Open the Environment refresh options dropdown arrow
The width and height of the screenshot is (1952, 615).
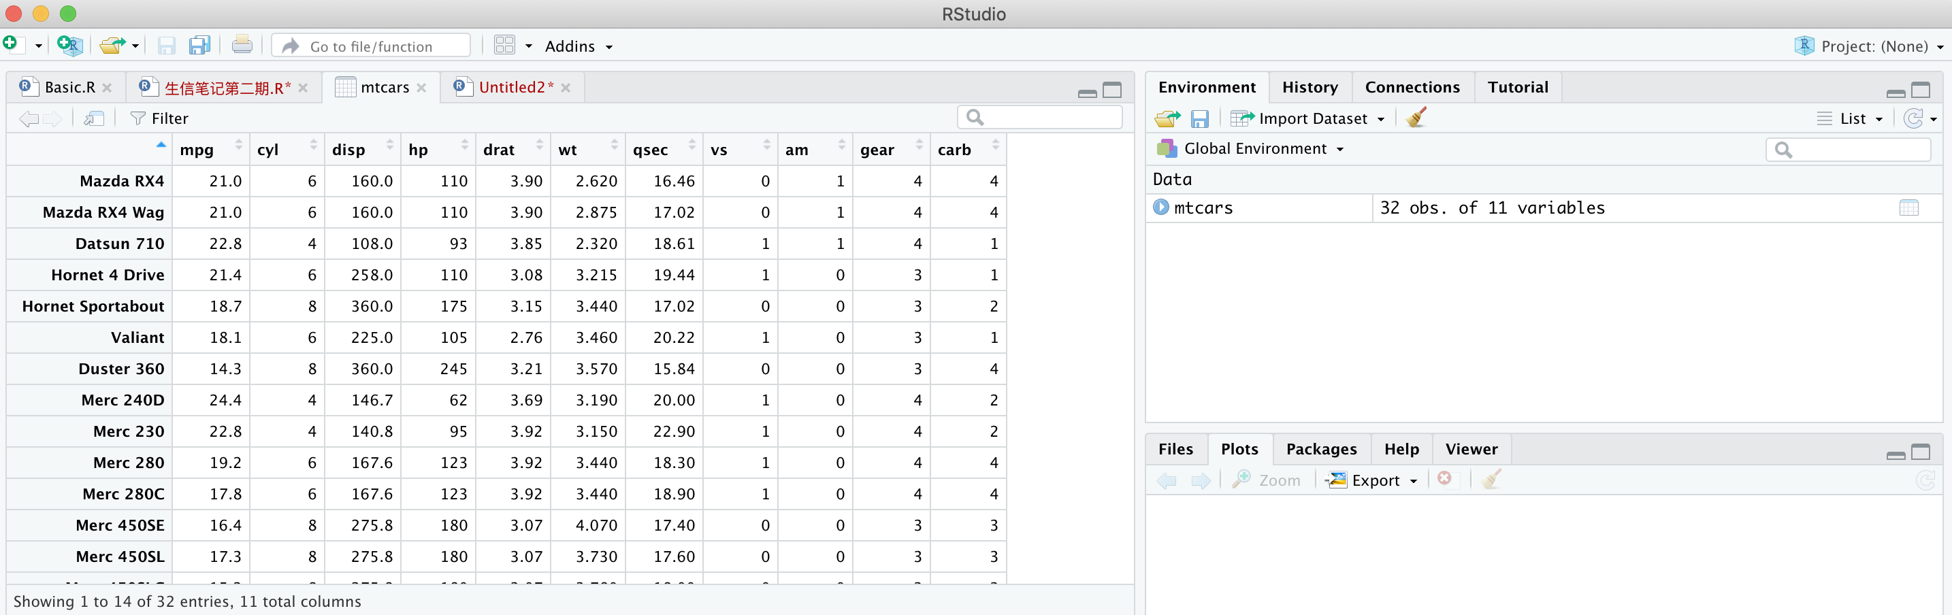coord(1933,119)
